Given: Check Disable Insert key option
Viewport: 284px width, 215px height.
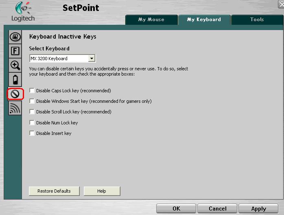Looking at the screenshot, I should [32, 133].
